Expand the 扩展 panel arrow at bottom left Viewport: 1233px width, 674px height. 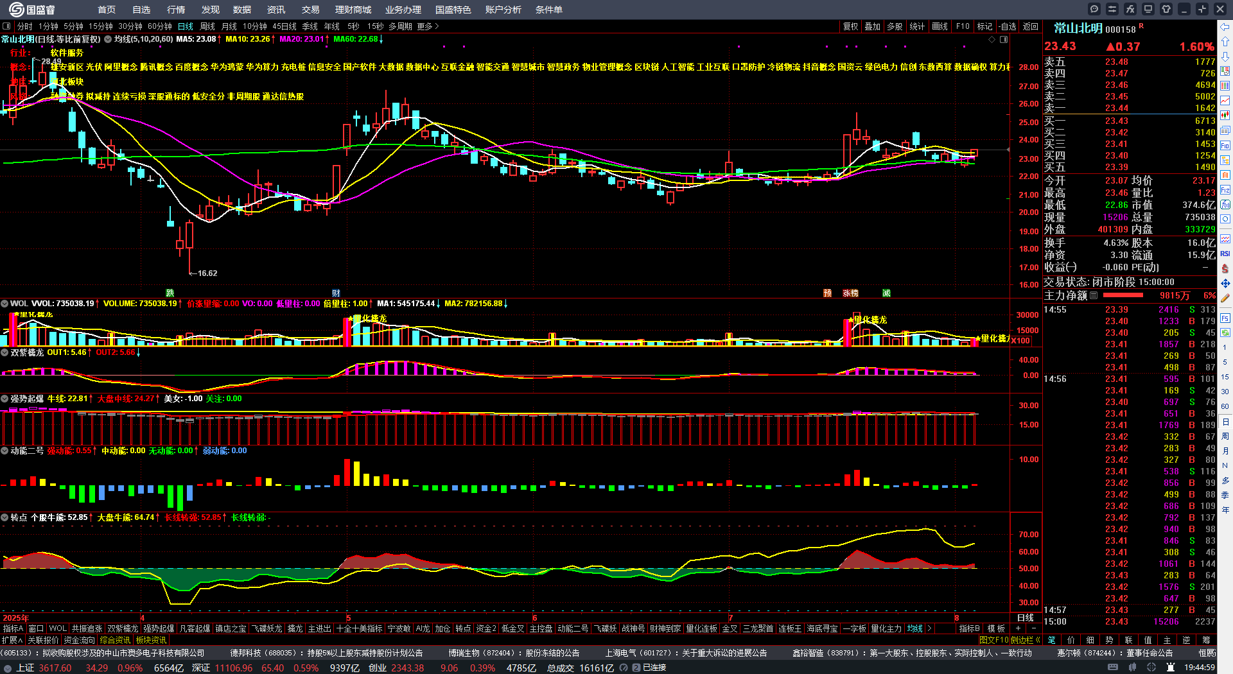(x=12, y=640)
